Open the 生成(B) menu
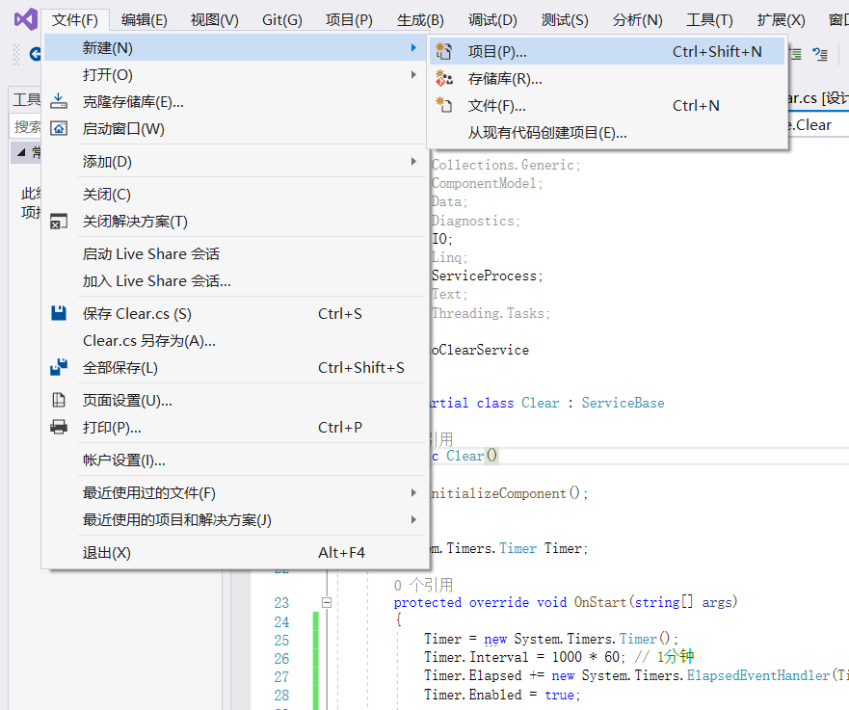849x710 pixels. (420, 20)
